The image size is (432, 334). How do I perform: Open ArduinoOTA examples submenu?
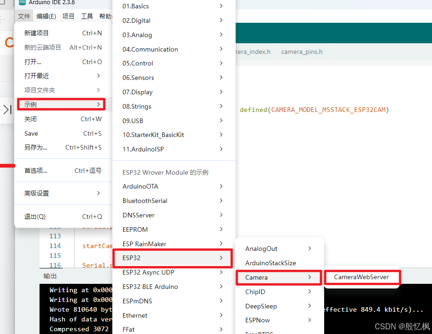tap(173, 187)
